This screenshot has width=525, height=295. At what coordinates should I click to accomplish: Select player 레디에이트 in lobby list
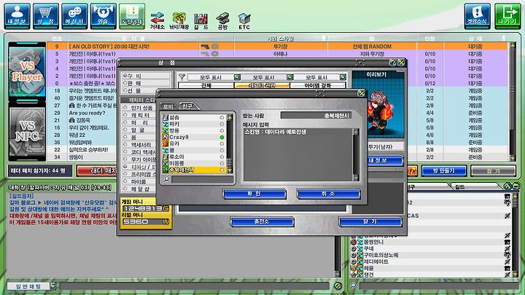429,261
